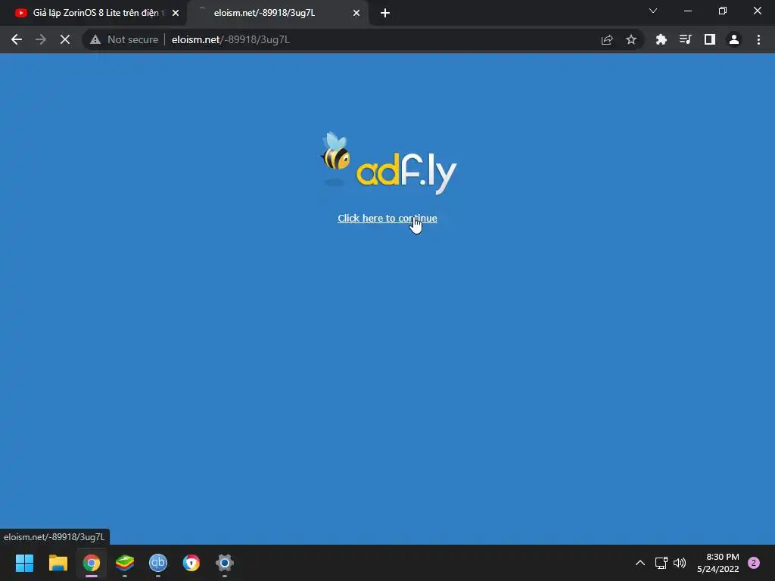
Task: Share this page icon in address bar
Action: click(x=607, y=39)
